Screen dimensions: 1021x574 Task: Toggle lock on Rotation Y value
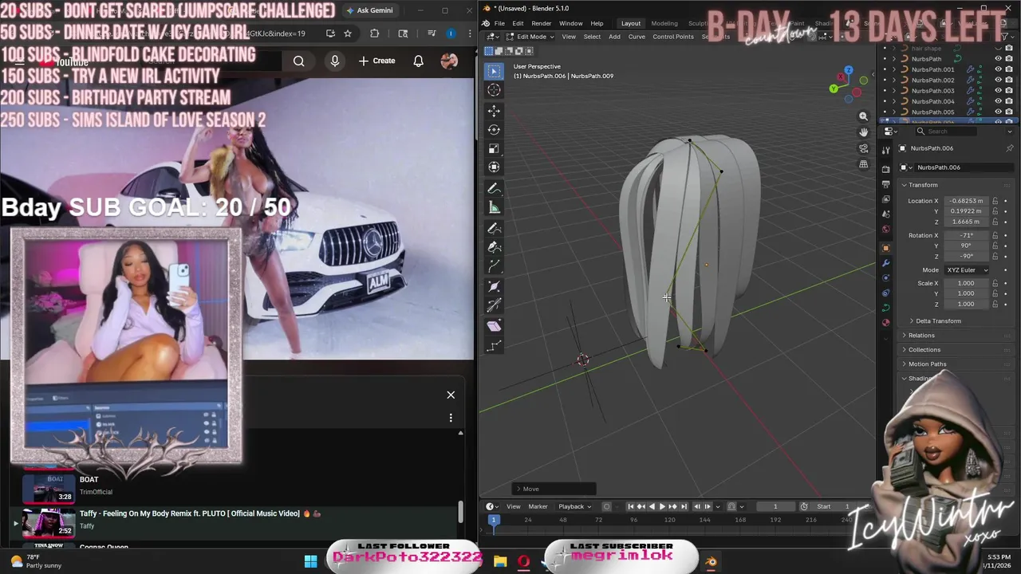996,246
